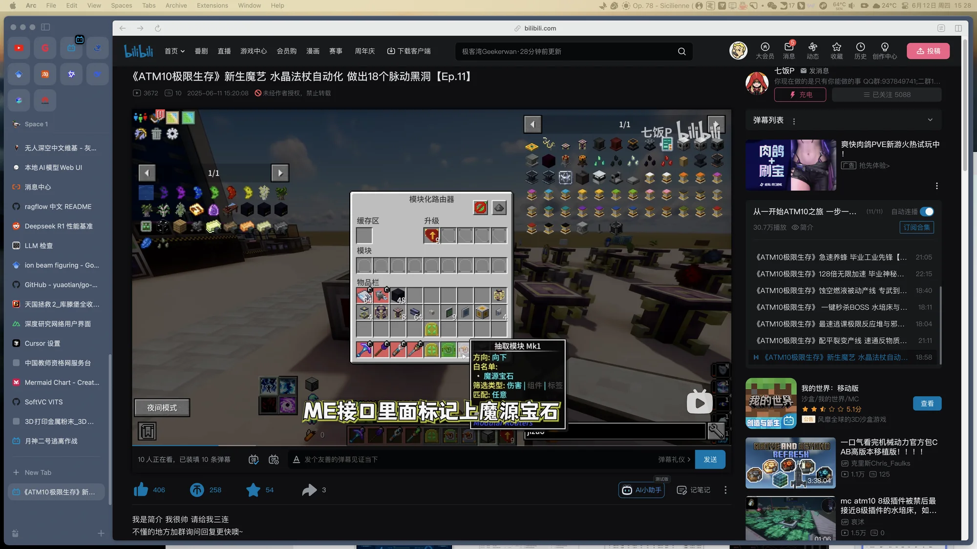Share the video with arrow icon
Viewport: 977px width, 549px height.
pyautogui.click(x=309, y=489)
